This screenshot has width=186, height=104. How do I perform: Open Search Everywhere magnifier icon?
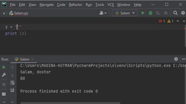pyautogui.click(x=175, y=13)
